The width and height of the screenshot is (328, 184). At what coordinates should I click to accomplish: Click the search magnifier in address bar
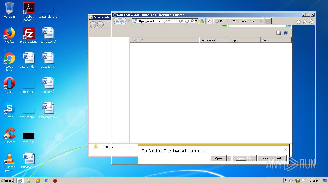192,21
